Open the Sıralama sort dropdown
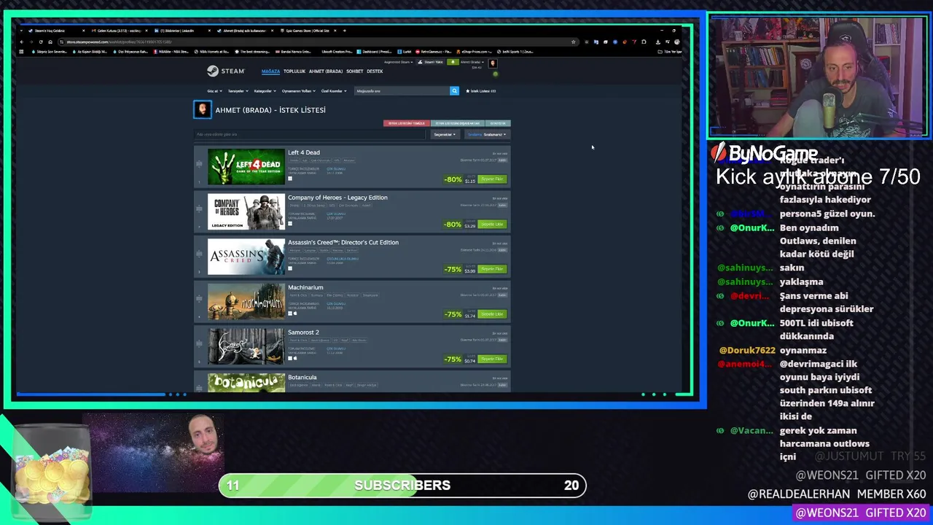This screenshot has width=933, height=525. (x=487, y=134)
